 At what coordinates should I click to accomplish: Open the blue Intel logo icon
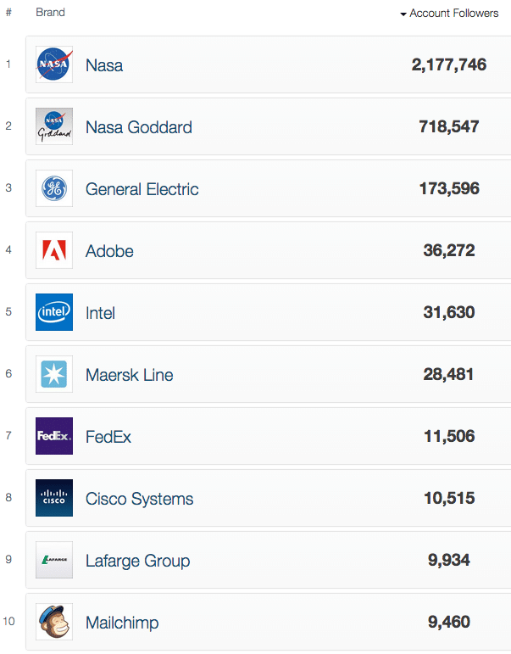pyautogui.click(x=54, y=312)
